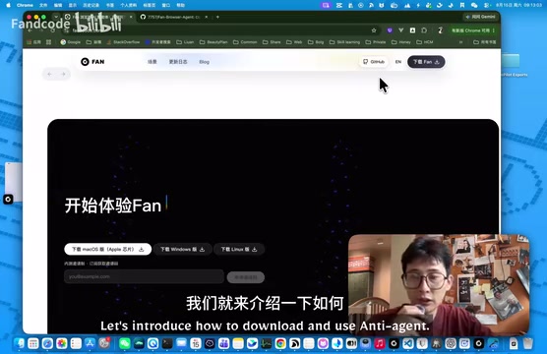This screenshot has width=547, height=354.
Task: Expand the HCM bookmarks folder
Action: (x=425, y=42)
